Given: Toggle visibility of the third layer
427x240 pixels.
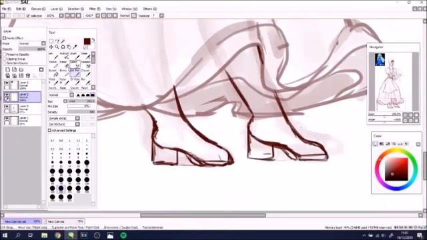Looking at the screenshot, I should click(7, 107).
